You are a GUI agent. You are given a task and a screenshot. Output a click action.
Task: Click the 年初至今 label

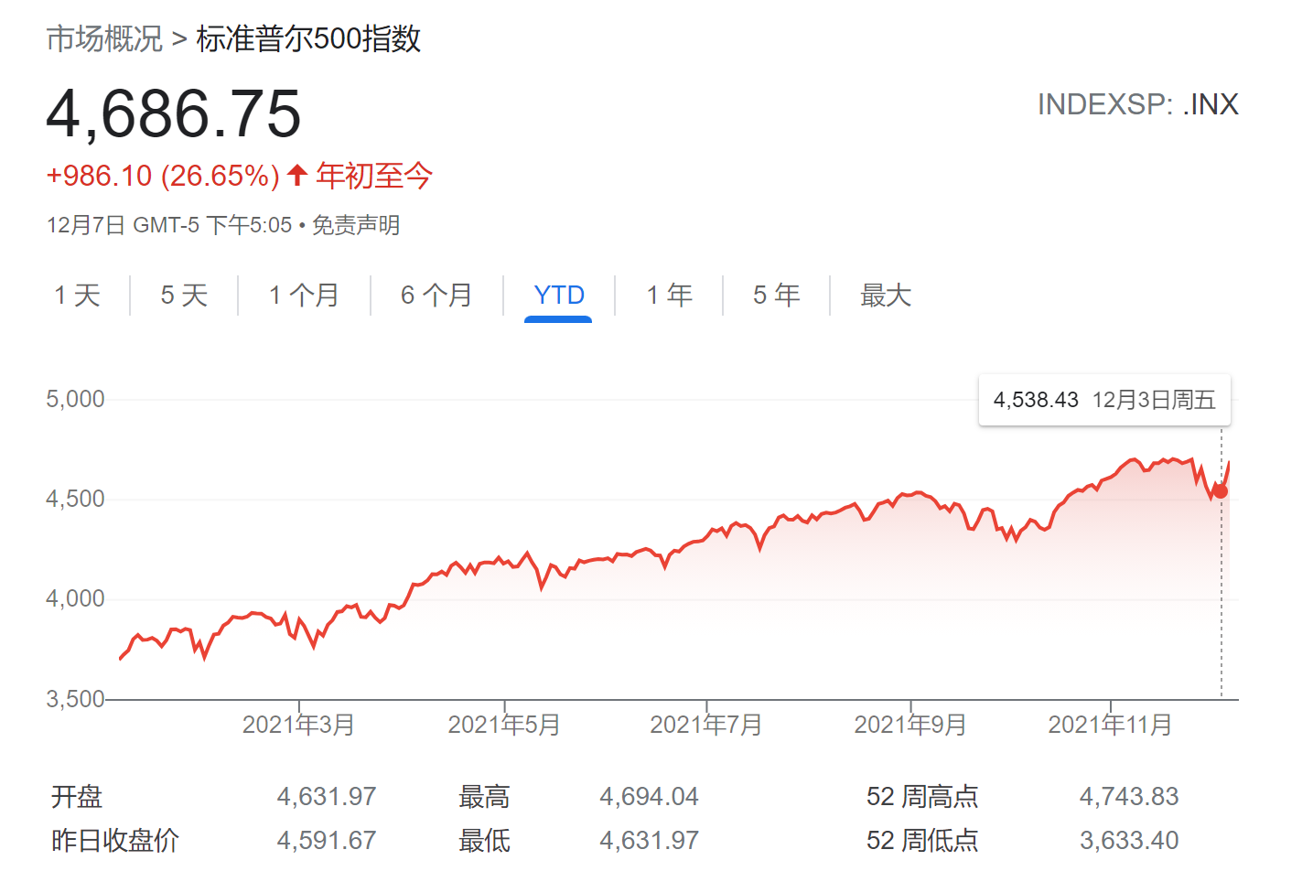click(x=374, y=175)
